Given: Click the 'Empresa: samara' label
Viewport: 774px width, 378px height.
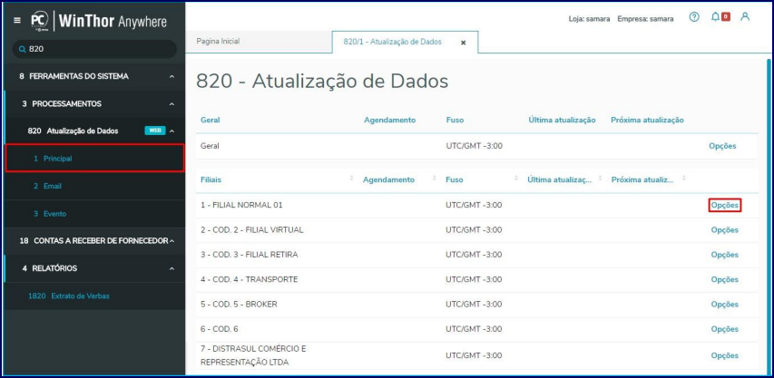Looking at the screenshot, I should pos(645,19).
